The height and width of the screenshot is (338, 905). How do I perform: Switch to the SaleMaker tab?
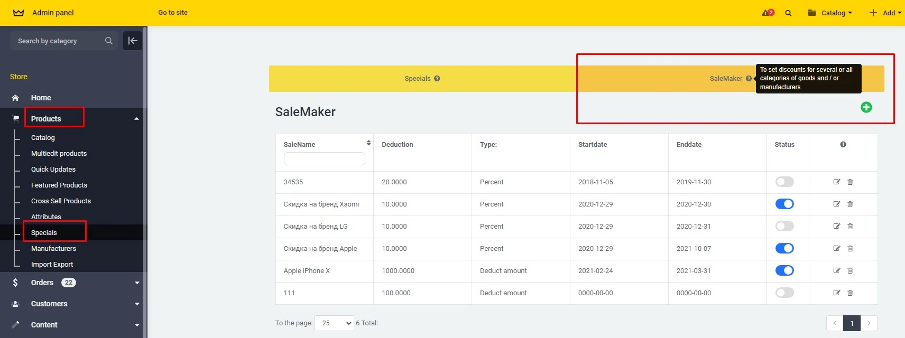(x=730, y=79)
